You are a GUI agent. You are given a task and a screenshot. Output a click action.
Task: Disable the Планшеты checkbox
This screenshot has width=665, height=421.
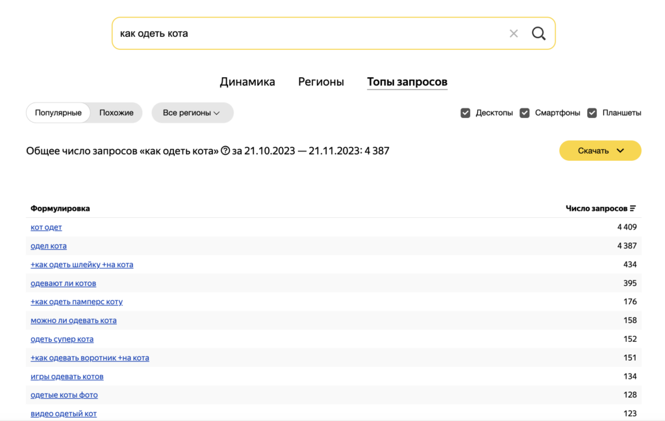pyautogui.click(x=592, y=113)
